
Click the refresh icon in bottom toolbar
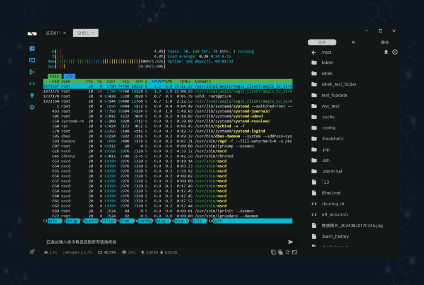pos(287,252)
